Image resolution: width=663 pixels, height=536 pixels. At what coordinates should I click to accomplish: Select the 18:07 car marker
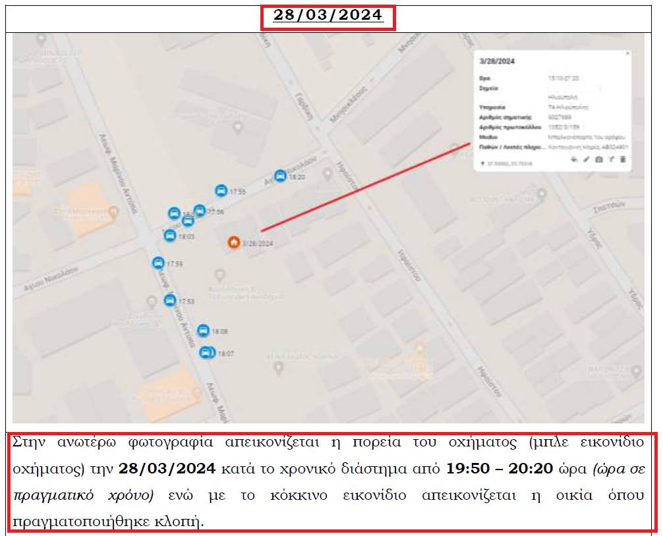click(x=206, y=352)
